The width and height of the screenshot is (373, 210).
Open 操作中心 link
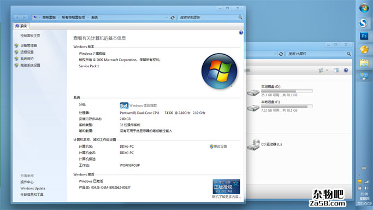click(x=27, y=182)
